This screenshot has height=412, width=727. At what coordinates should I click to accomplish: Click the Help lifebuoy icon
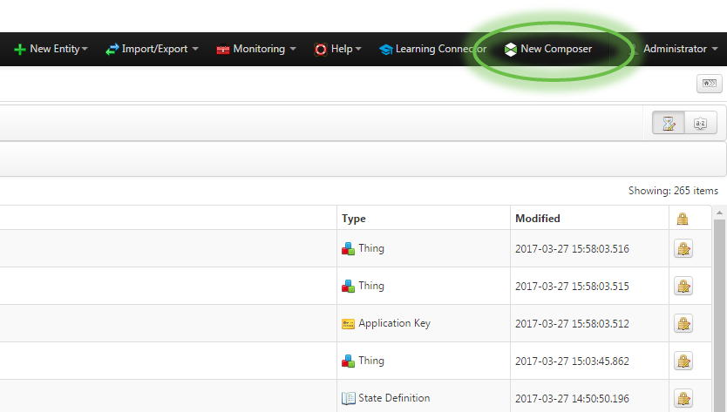tap(321, 49)
